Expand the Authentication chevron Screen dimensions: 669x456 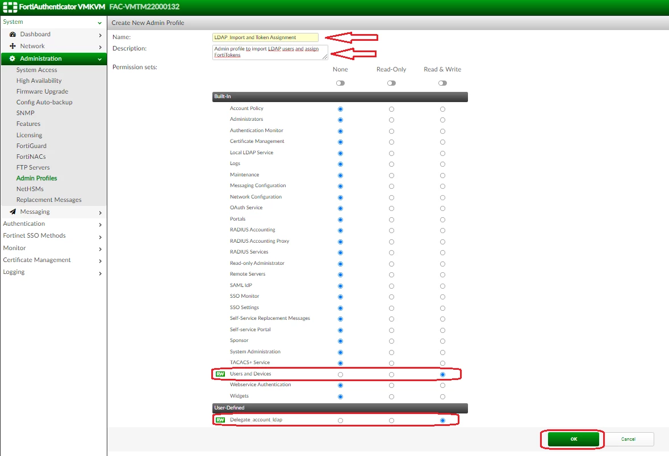pyautogui.click(x=101, y=225)
